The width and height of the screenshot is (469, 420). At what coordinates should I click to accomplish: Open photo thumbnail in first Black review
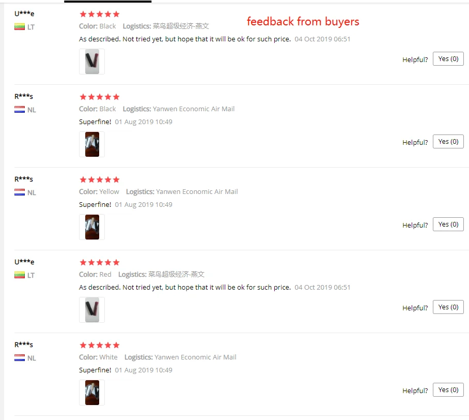(x=92, y=62)
